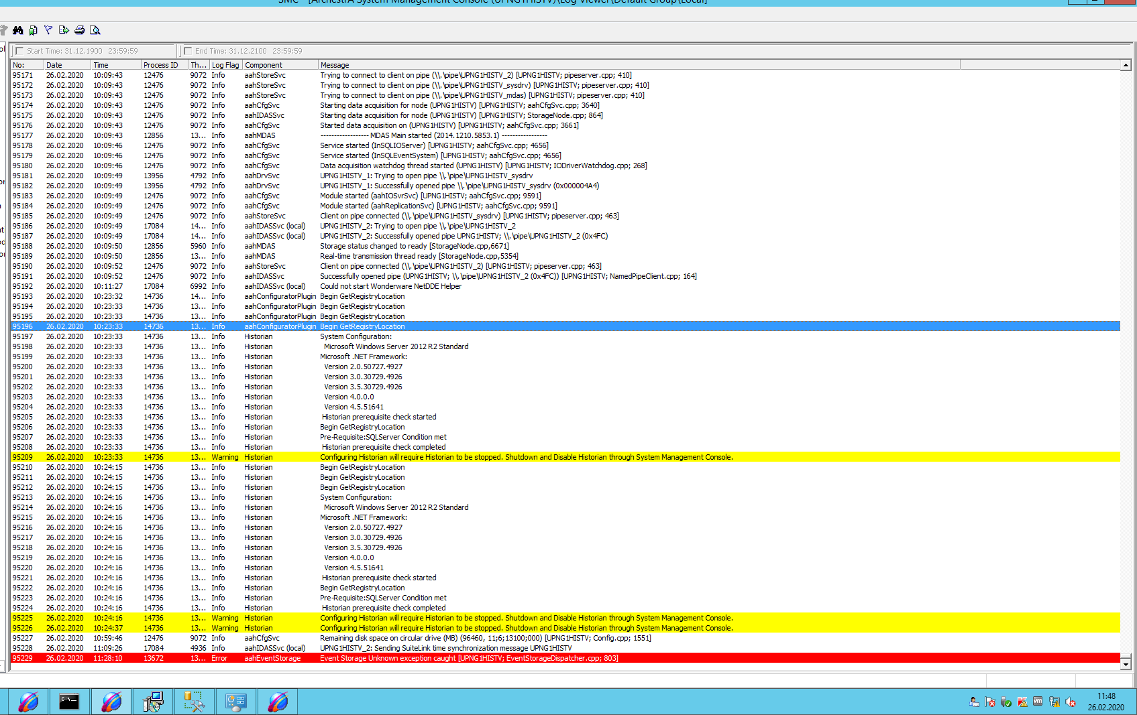Open the log Filter funnel icon
The image size is (1137, 715).
pos(48,30)
